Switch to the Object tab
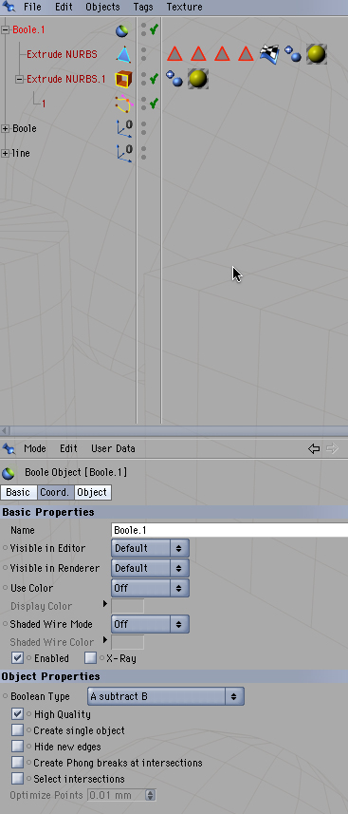Image resolution: width=348 pixels, height=814 pixels. (x=93, y=492)
